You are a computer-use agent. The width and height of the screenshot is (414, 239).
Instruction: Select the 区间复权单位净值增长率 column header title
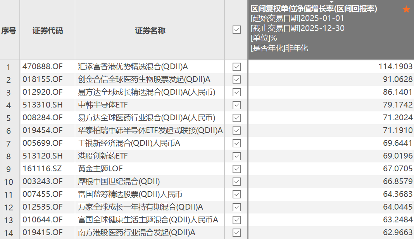click(314, 9)
